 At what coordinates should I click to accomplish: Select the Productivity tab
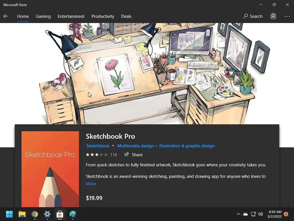(103, 16)
